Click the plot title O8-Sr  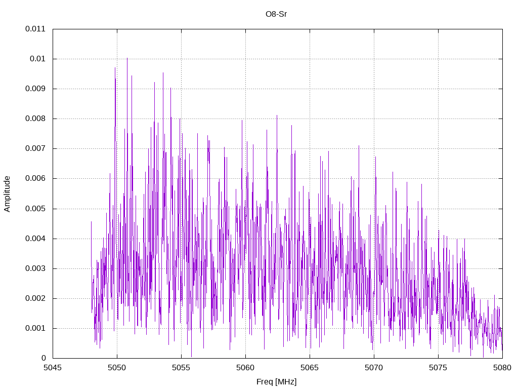[276, 14]
